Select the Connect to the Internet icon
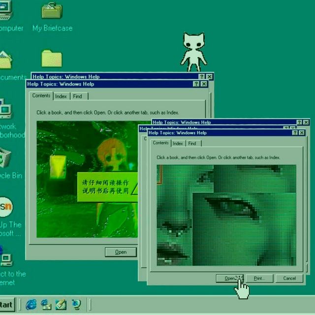Screen dimensions: 315x315 [x=5, y=257]
